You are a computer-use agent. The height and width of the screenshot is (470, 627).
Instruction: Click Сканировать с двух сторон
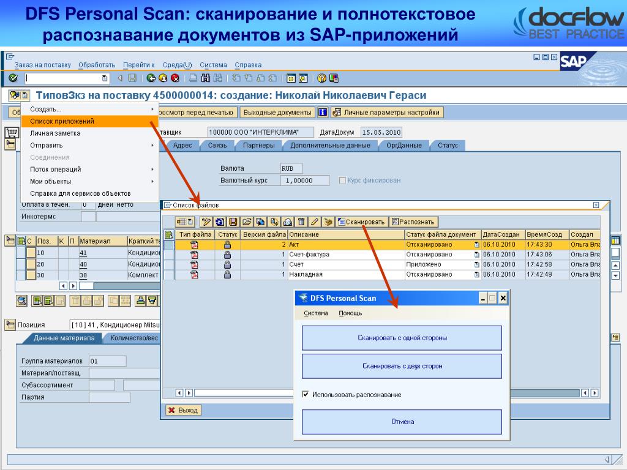pyautogui.click(x=402, y=366)
